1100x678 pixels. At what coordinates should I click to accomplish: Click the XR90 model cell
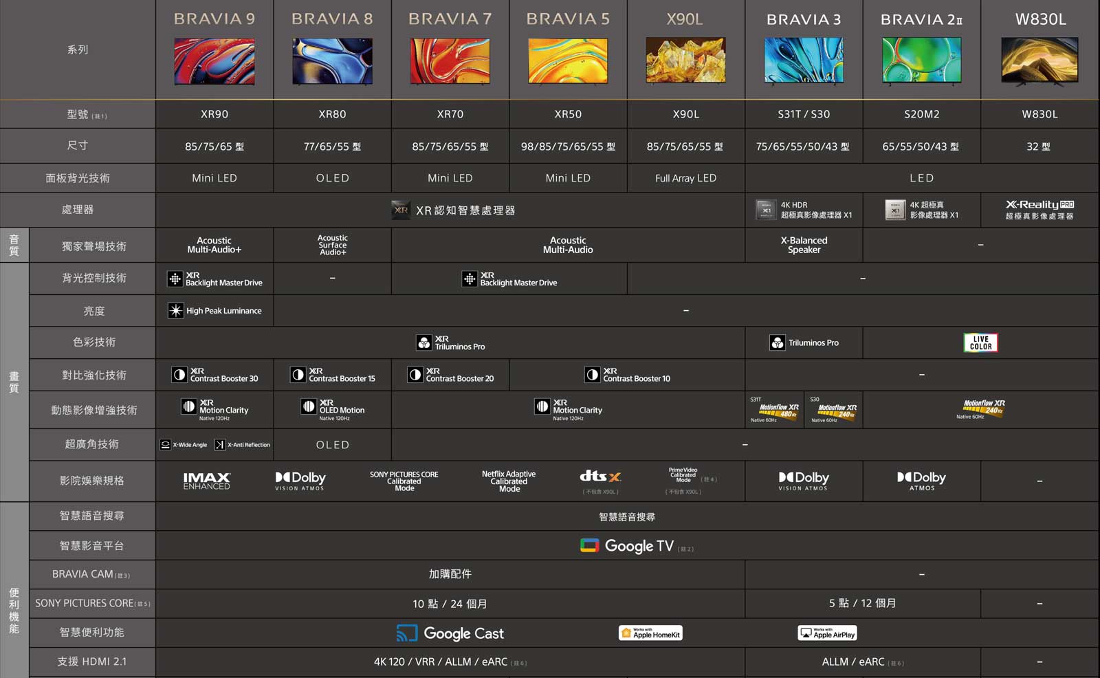[214, 114]
